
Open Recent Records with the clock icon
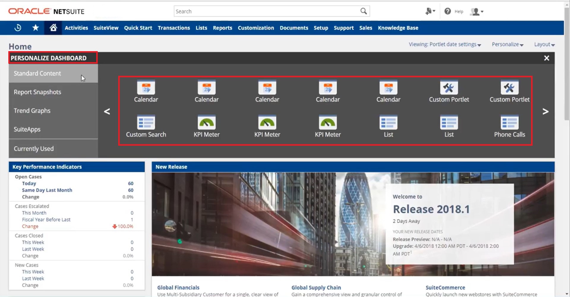click(x=18, y=28)
